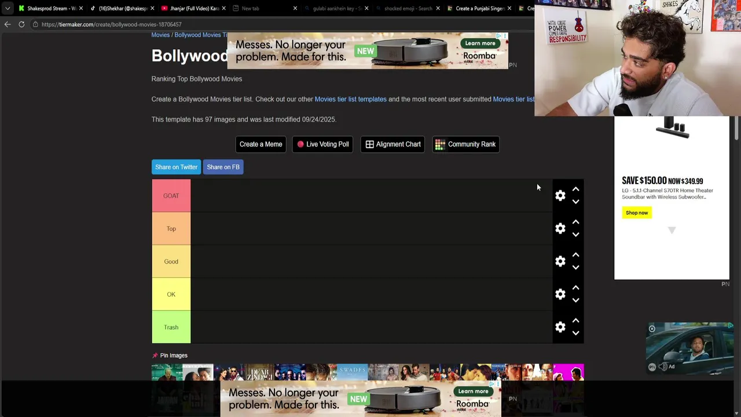Open Movies breadcrumb link
The height and width of the screenshot is (417, 741).
click(x=160, y=35)
